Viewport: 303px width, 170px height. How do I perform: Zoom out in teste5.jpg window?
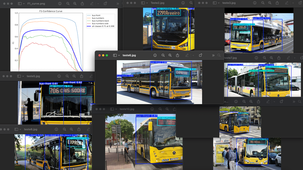pyautogui.click(x=67, y=76)
